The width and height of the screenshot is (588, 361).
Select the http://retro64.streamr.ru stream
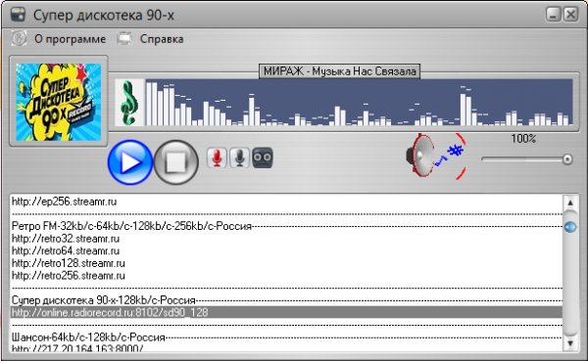[x=286, y=250]
